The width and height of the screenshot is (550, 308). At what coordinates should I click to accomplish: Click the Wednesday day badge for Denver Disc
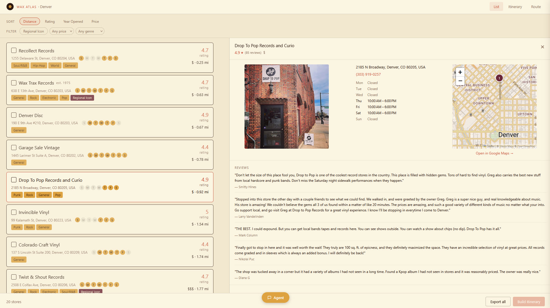(101, 123)
